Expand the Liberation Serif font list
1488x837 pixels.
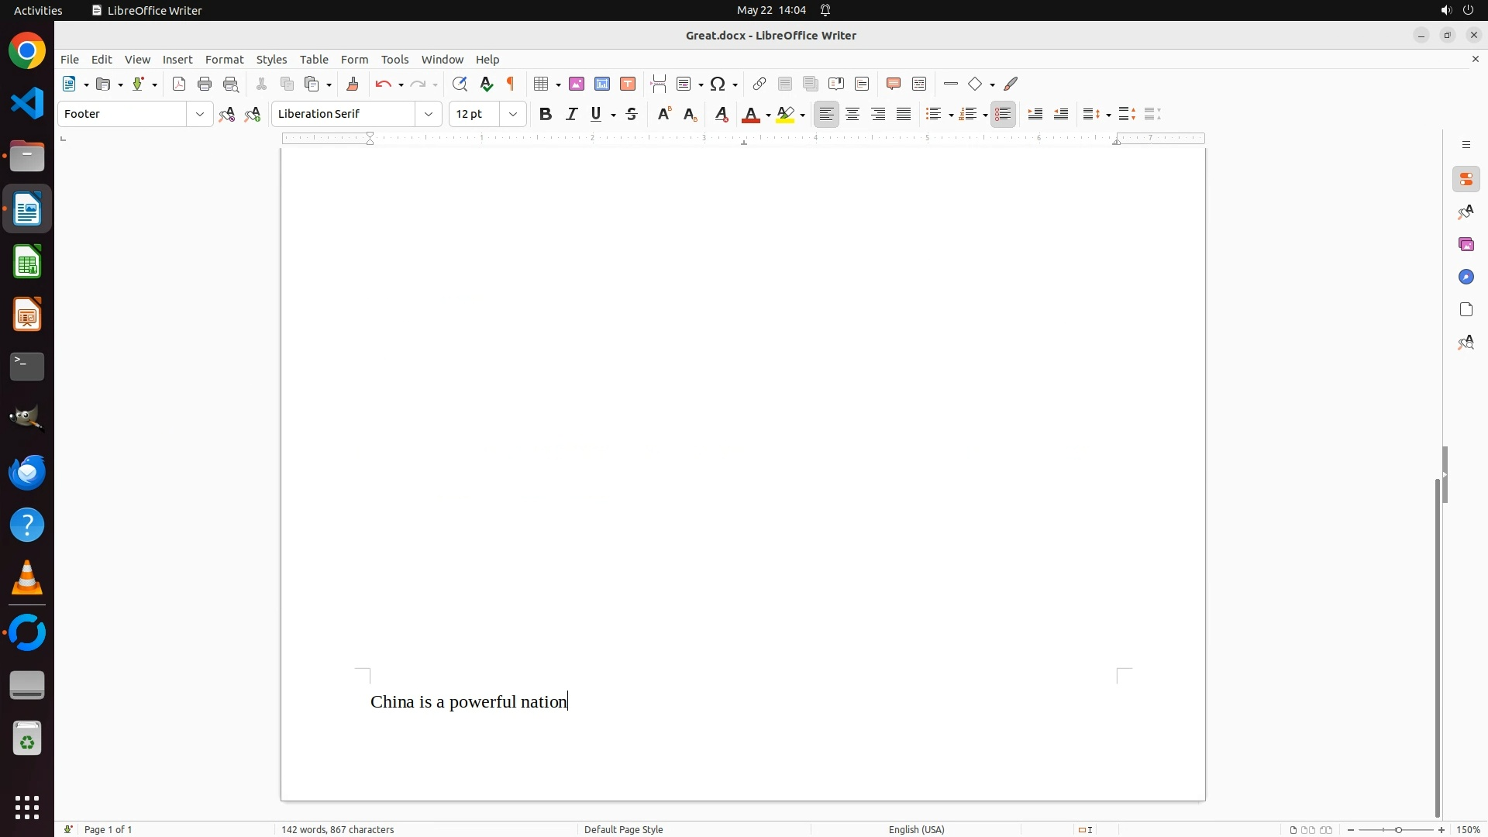click(429, 114)
